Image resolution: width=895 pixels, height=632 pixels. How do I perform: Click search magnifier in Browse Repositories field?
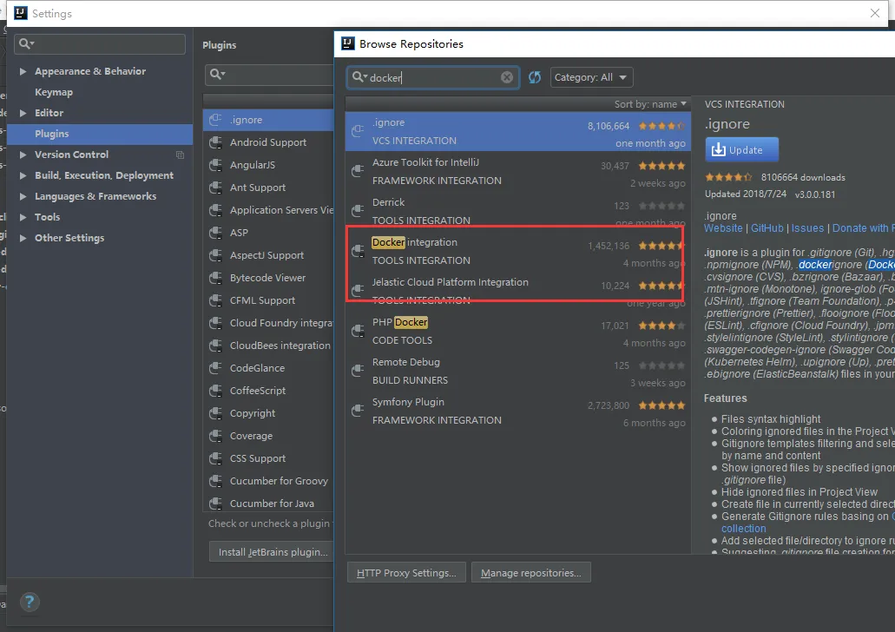[359, 76]
